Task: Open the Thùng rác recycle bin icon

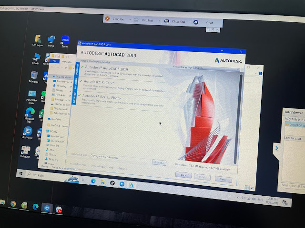Action: tap(34, 77)
